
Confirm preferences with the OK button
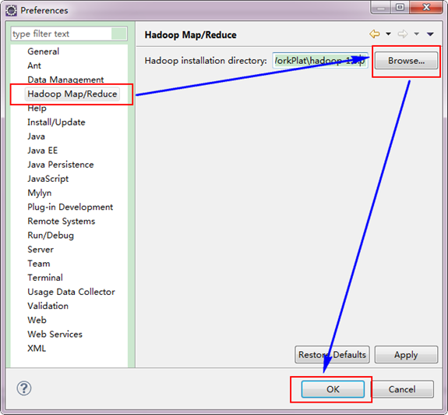pos(333,389)
